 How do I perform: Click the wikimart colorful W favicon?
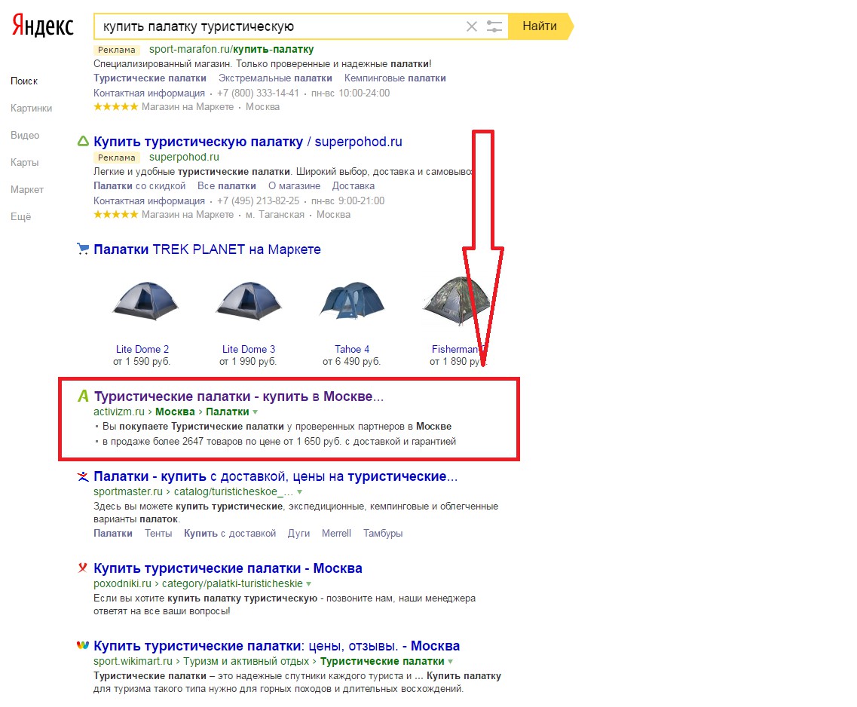tap(82, 645)
